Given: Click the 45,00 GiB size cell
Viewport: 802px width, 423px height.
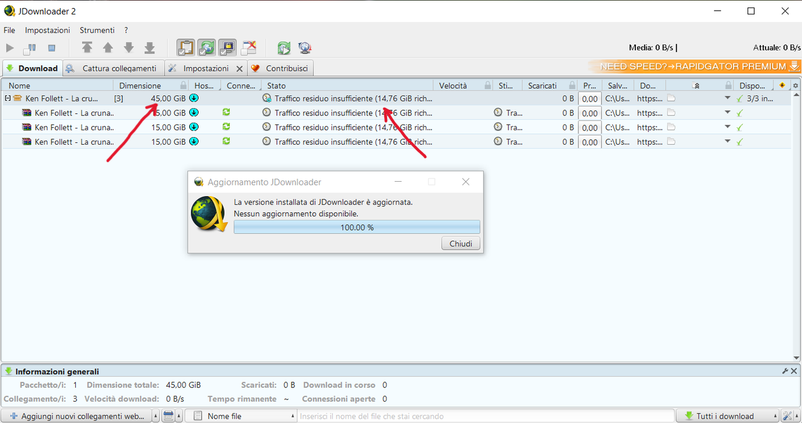Looking at the screenshot, I should (x=168, y=98).
